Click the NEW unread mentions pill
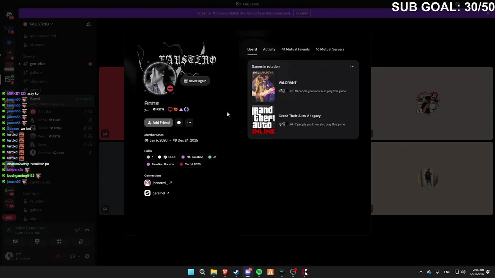The height and width of the screenshot is (278, 495). point(9,217)
